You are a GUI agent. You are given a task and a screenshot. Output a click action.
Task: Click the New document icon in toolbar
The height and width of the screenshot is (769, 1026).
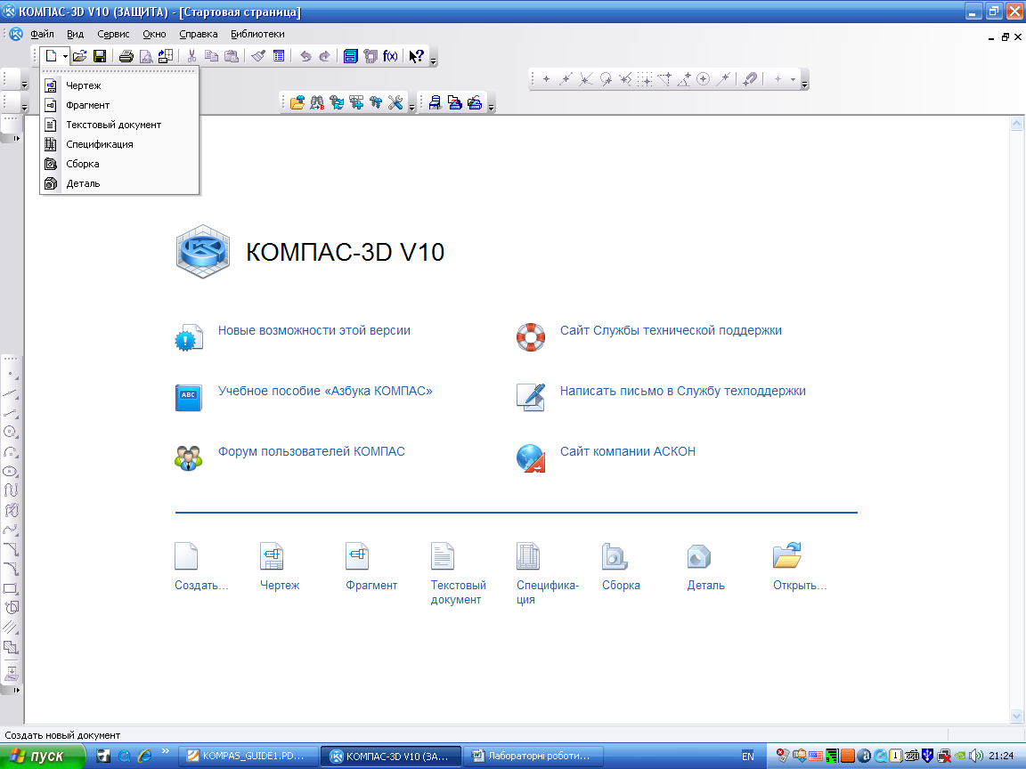point(51,56)
